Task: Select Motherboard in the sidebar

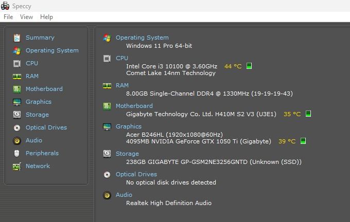Action: pyautogui.click(x=44, y=89)
